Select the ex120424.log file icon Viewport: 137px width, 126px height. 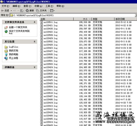click(x=41, y=67)
